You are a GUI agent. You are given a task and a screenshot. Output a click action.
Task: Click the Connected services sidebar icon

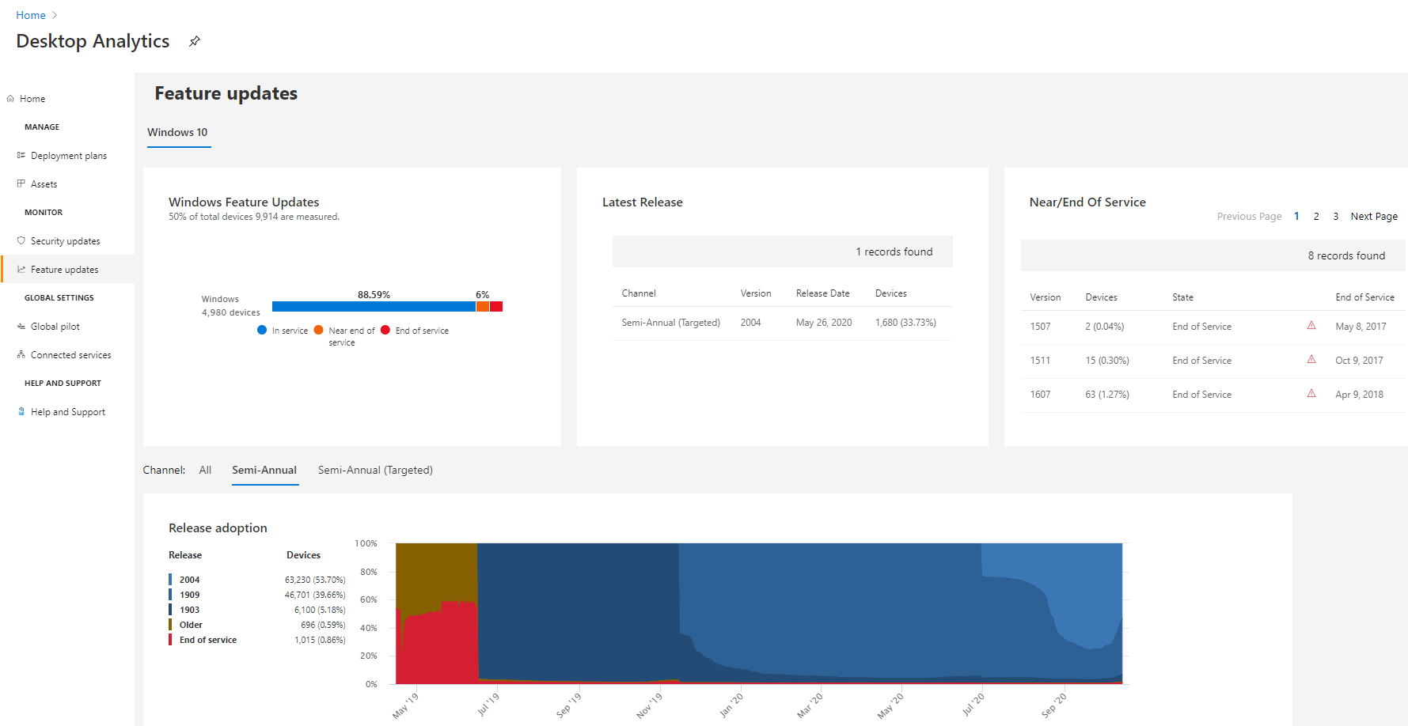tap(21, 354)
